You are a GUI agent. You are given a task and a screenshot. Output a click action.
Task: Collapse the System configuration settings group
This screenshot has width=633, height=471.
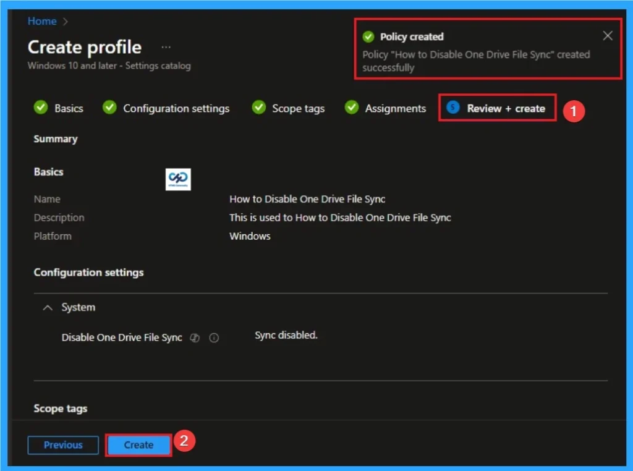pyautogui.click(x=48, y=307)
